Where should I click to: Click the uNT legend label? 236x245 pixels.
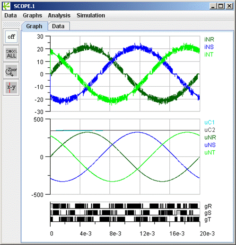pos(210,153)
